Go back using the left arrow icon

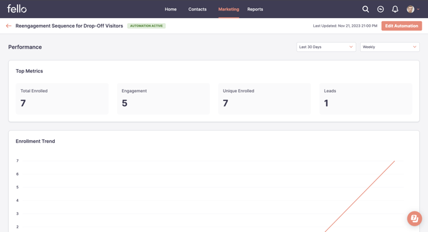pyautogui.click(x=9, y=26)
